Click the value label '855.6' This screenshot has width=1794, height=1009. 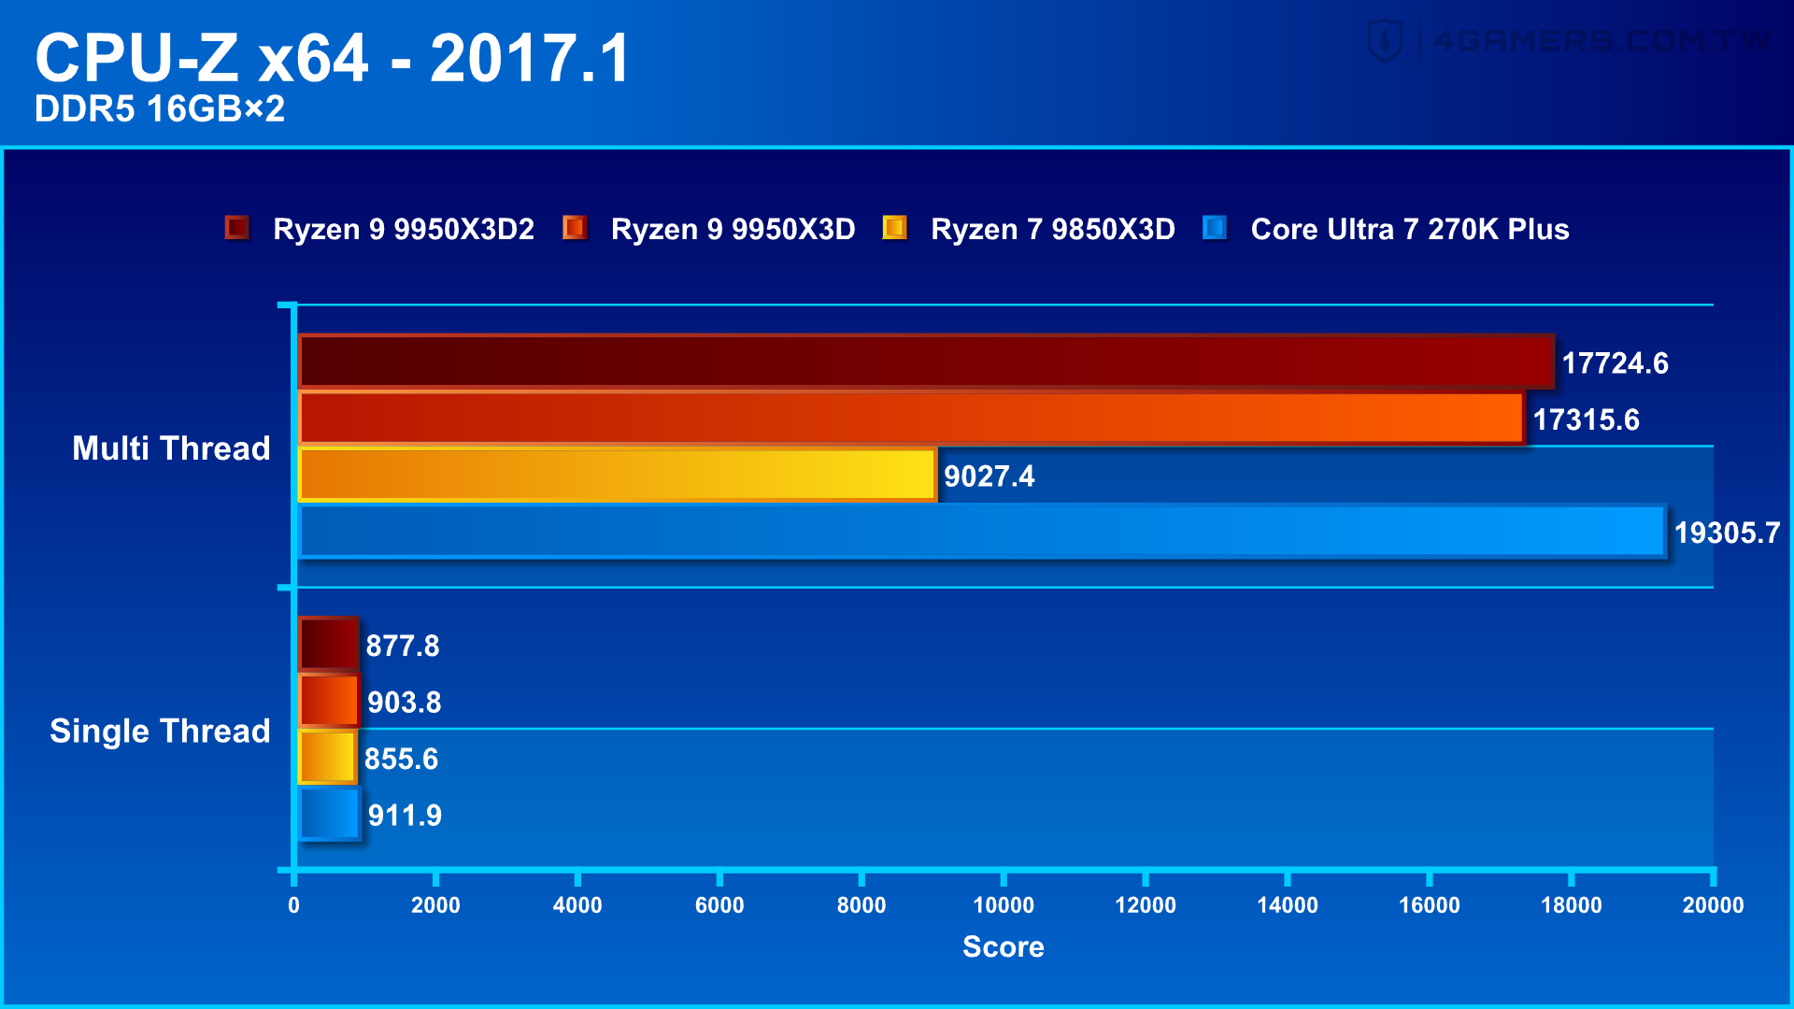(x=401, y=759)
